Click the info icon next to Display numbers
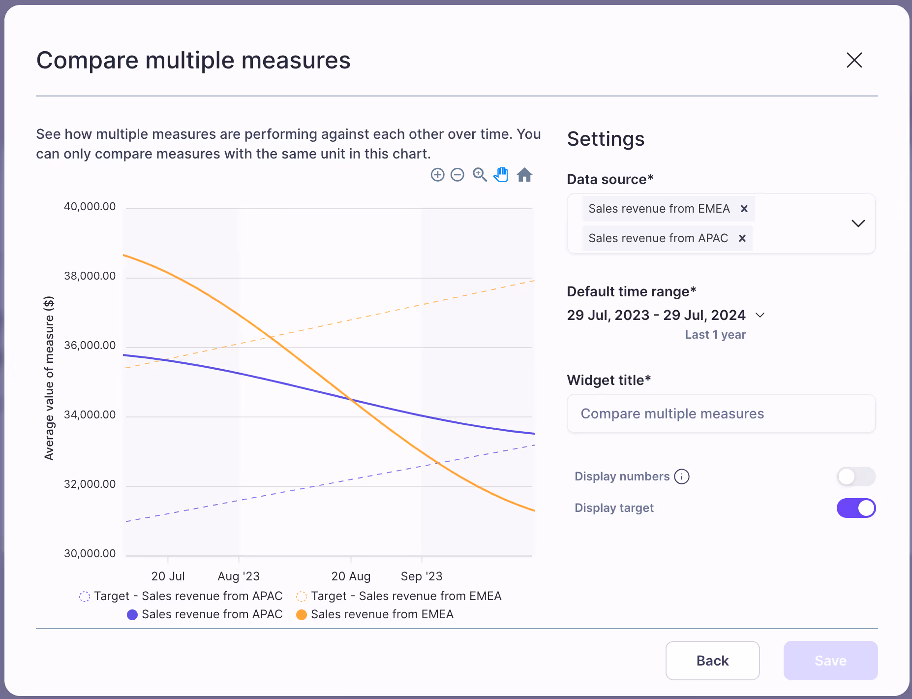 click(682, 477)
